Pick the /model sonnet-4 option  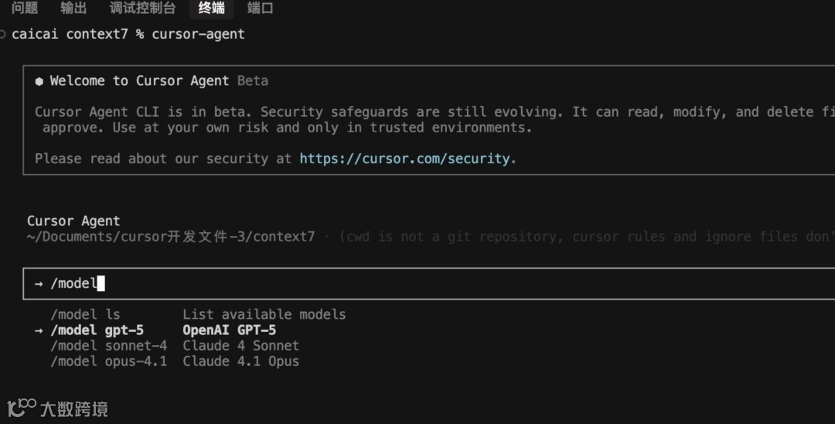pyautogui.click(x=108, y=346)
